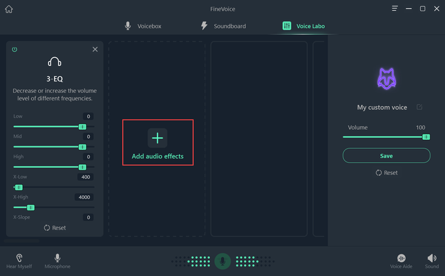Image resolution: width=445 pixels, height=276 pixels.
Task: Adjust the Volume slider handle
Action: click(x=426, y=137)
